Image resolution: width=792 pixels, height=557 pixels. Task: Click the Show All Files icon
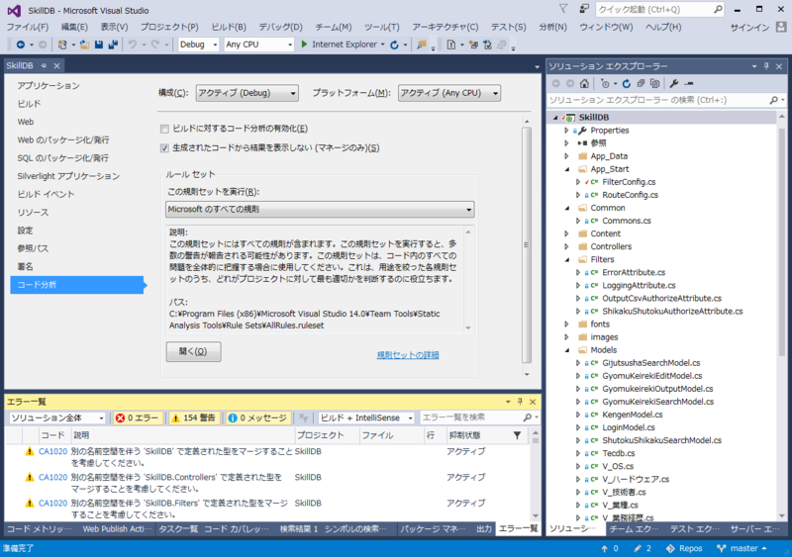[x=654, y=84]
